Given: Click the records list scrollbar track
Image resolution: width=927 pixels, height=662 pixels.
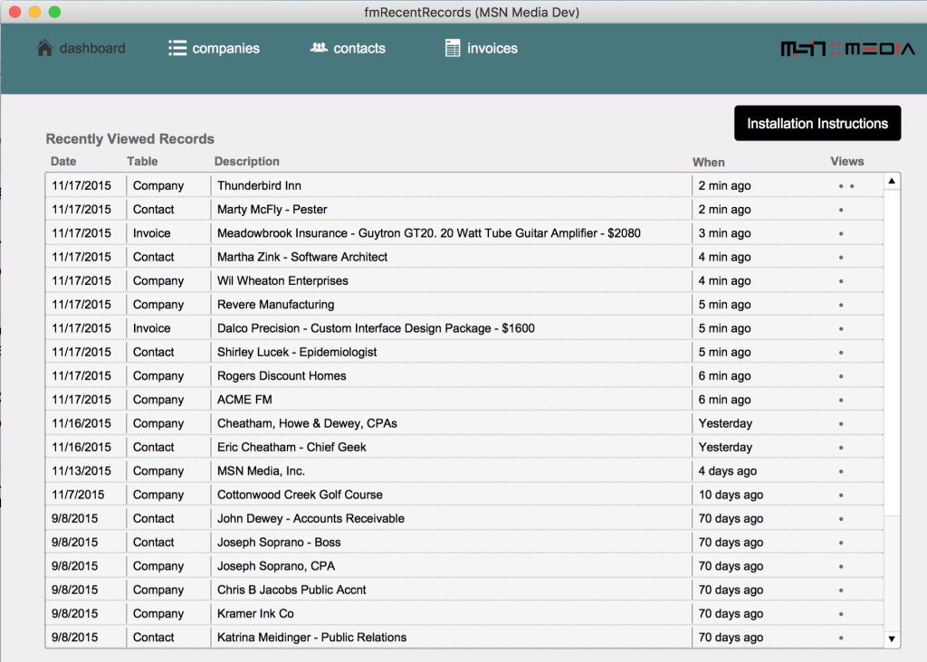Looking at the screenshot, I should pos(892,410).
